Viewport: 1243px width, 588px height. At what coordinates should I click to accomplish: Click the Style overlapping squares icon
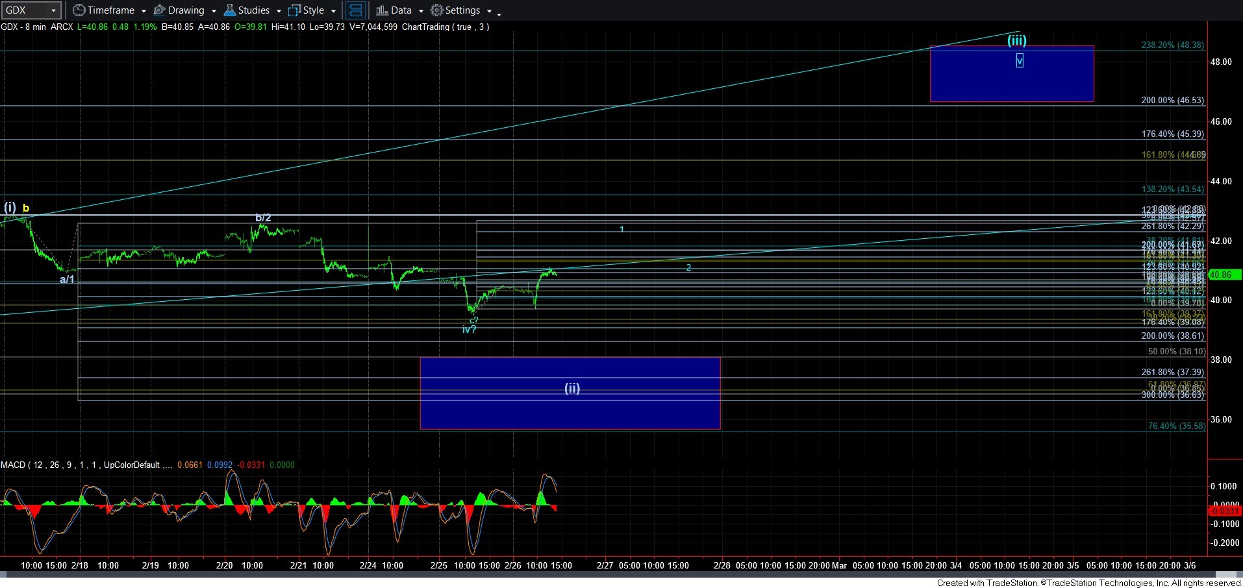pos(295,10)
